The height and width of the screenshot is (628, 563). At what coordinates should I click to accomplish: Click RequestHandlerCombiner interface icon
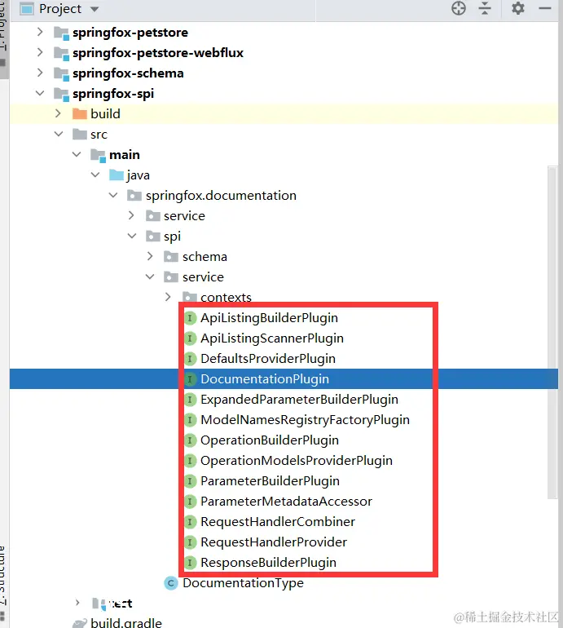[190, 522]
